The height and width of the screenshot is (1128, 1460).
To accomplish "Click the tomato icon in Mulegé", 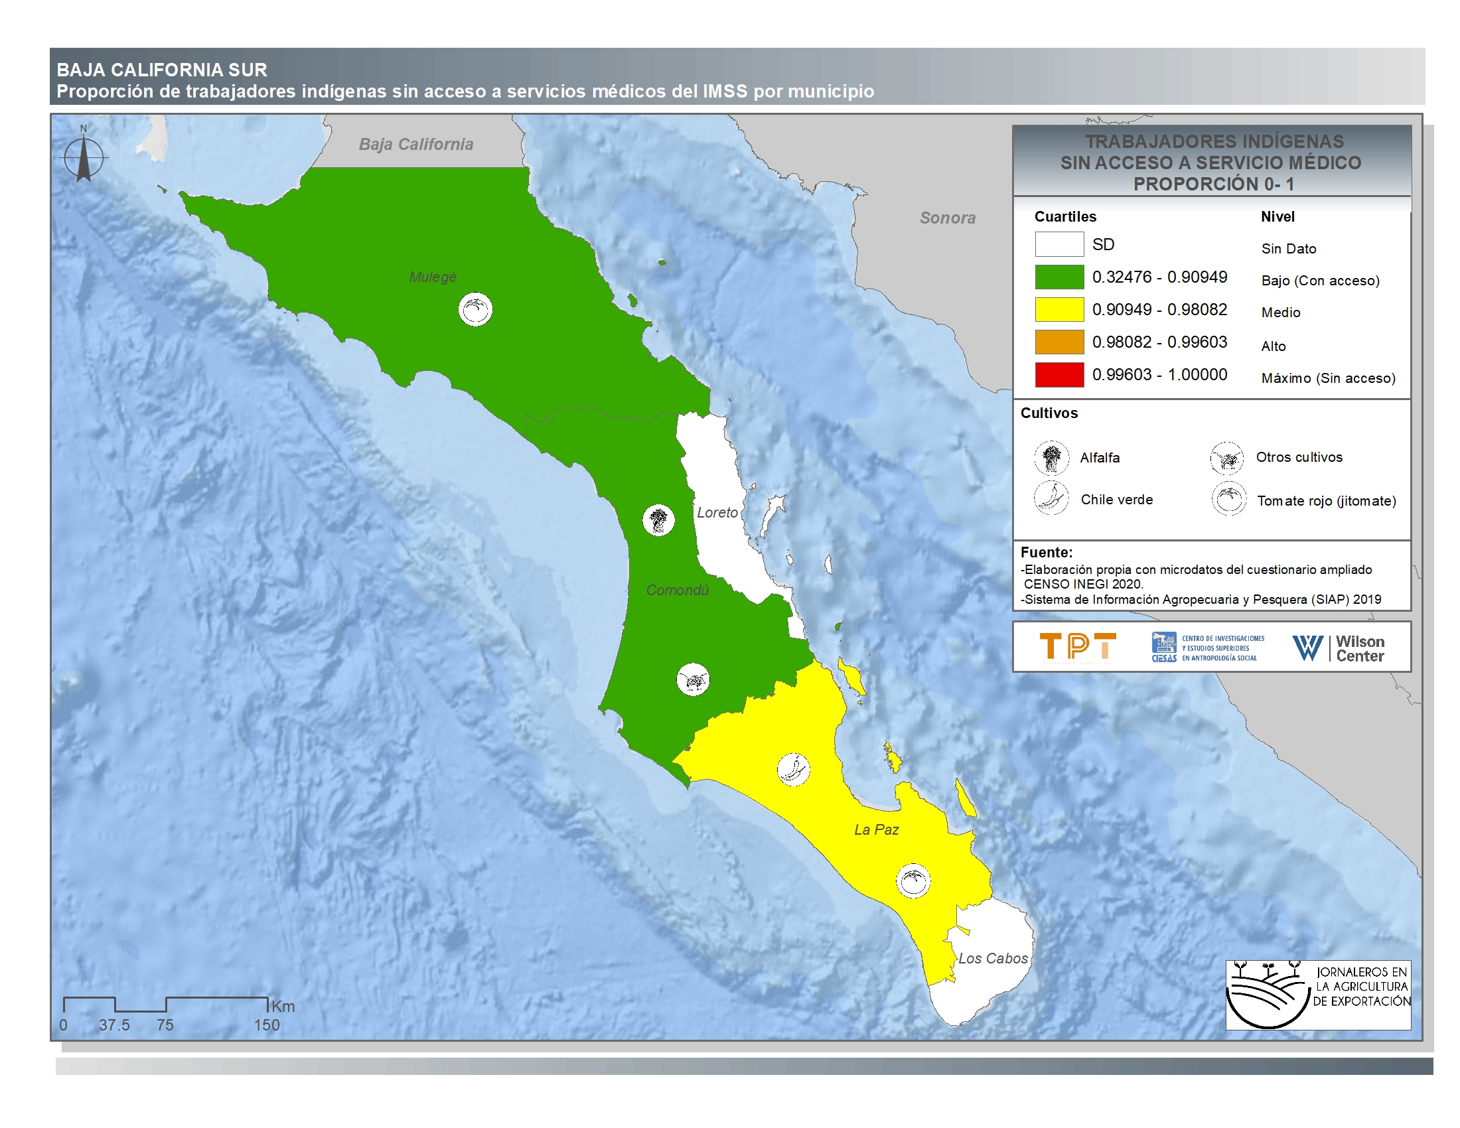I will 475,309.
